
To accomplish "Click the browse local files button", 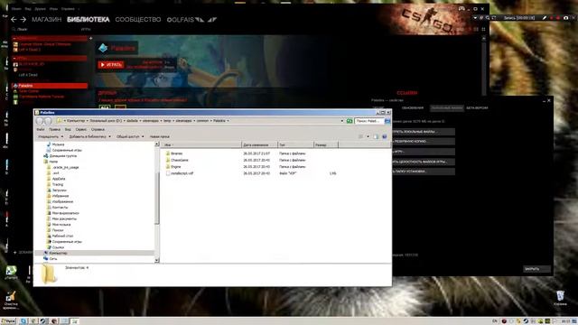I will tap(424, 132).
